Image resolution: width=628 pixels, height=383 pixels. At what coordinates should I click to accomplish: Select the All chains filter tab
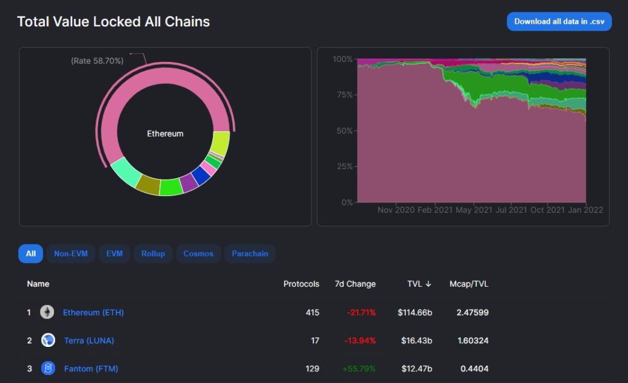[31, 254]
